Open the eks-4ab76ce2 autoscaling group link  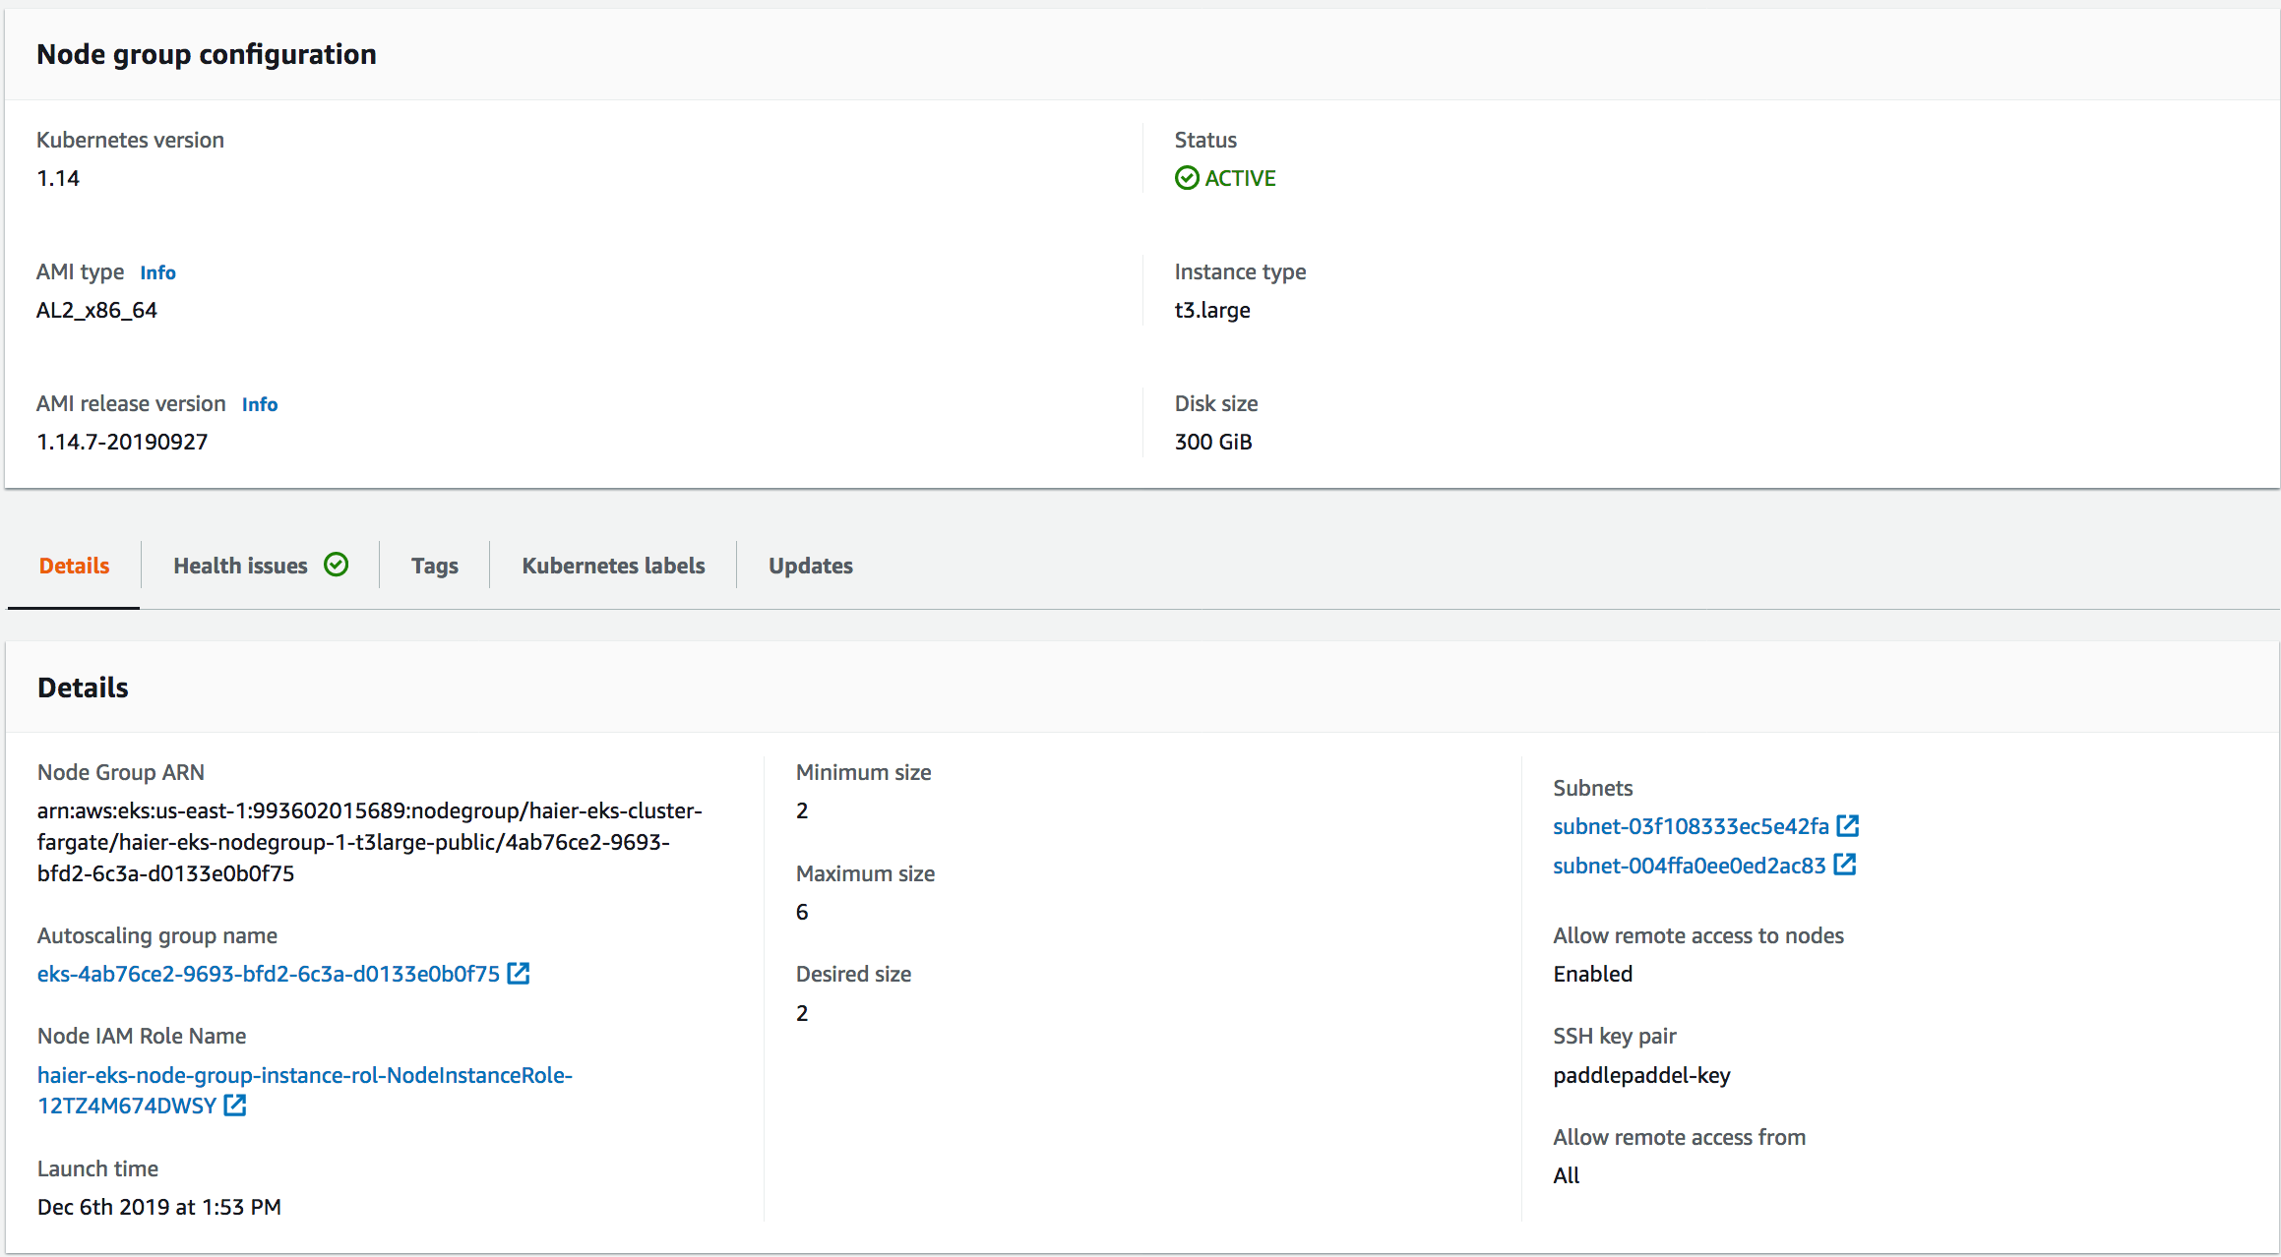[x=269, y=974]
